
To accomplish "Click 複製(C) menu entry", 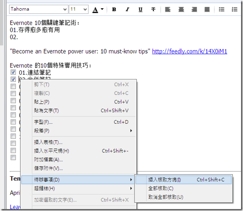I will pos(79,93).
